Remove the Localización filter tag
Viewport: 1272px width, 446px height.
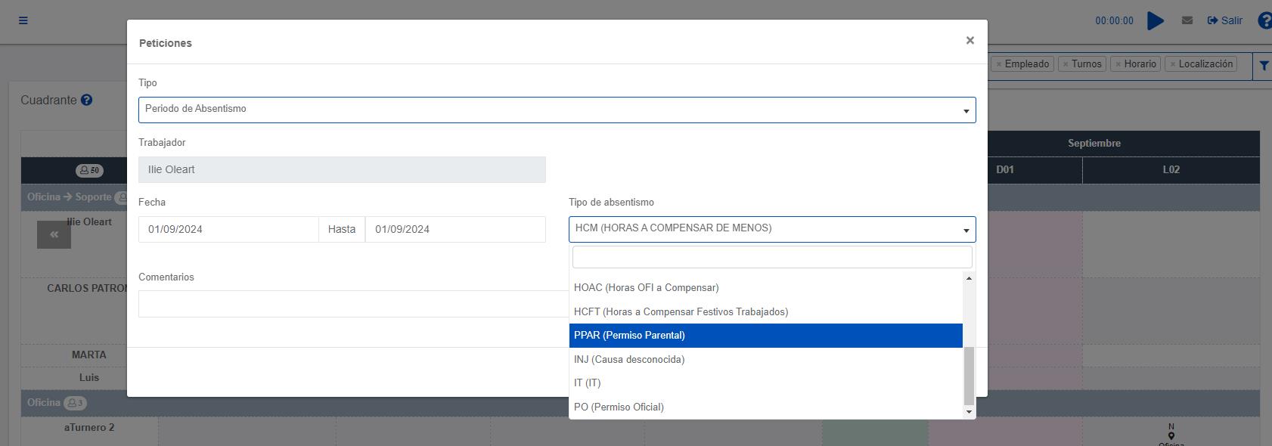point(1173,64)
